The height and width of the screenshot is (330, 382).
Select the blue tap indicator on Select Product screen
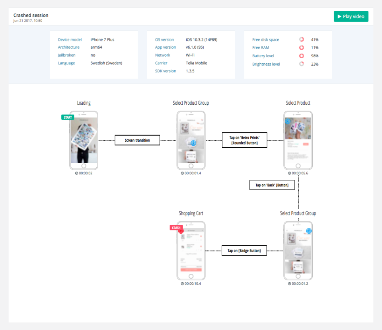pos(288,121)
